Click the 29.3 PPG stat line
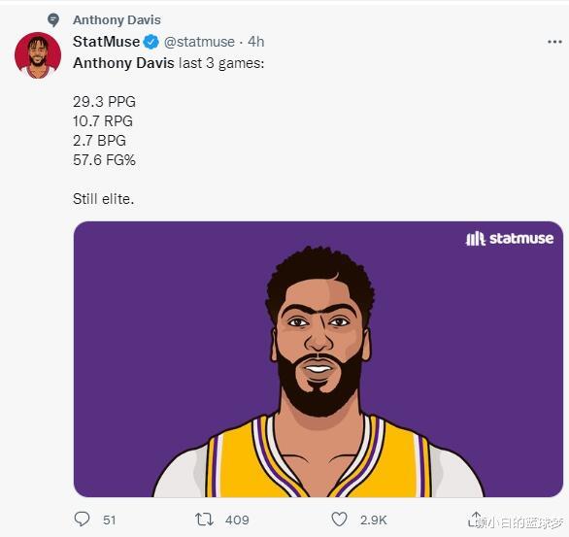The image size is (569, 537). click(x=104, y=102)
